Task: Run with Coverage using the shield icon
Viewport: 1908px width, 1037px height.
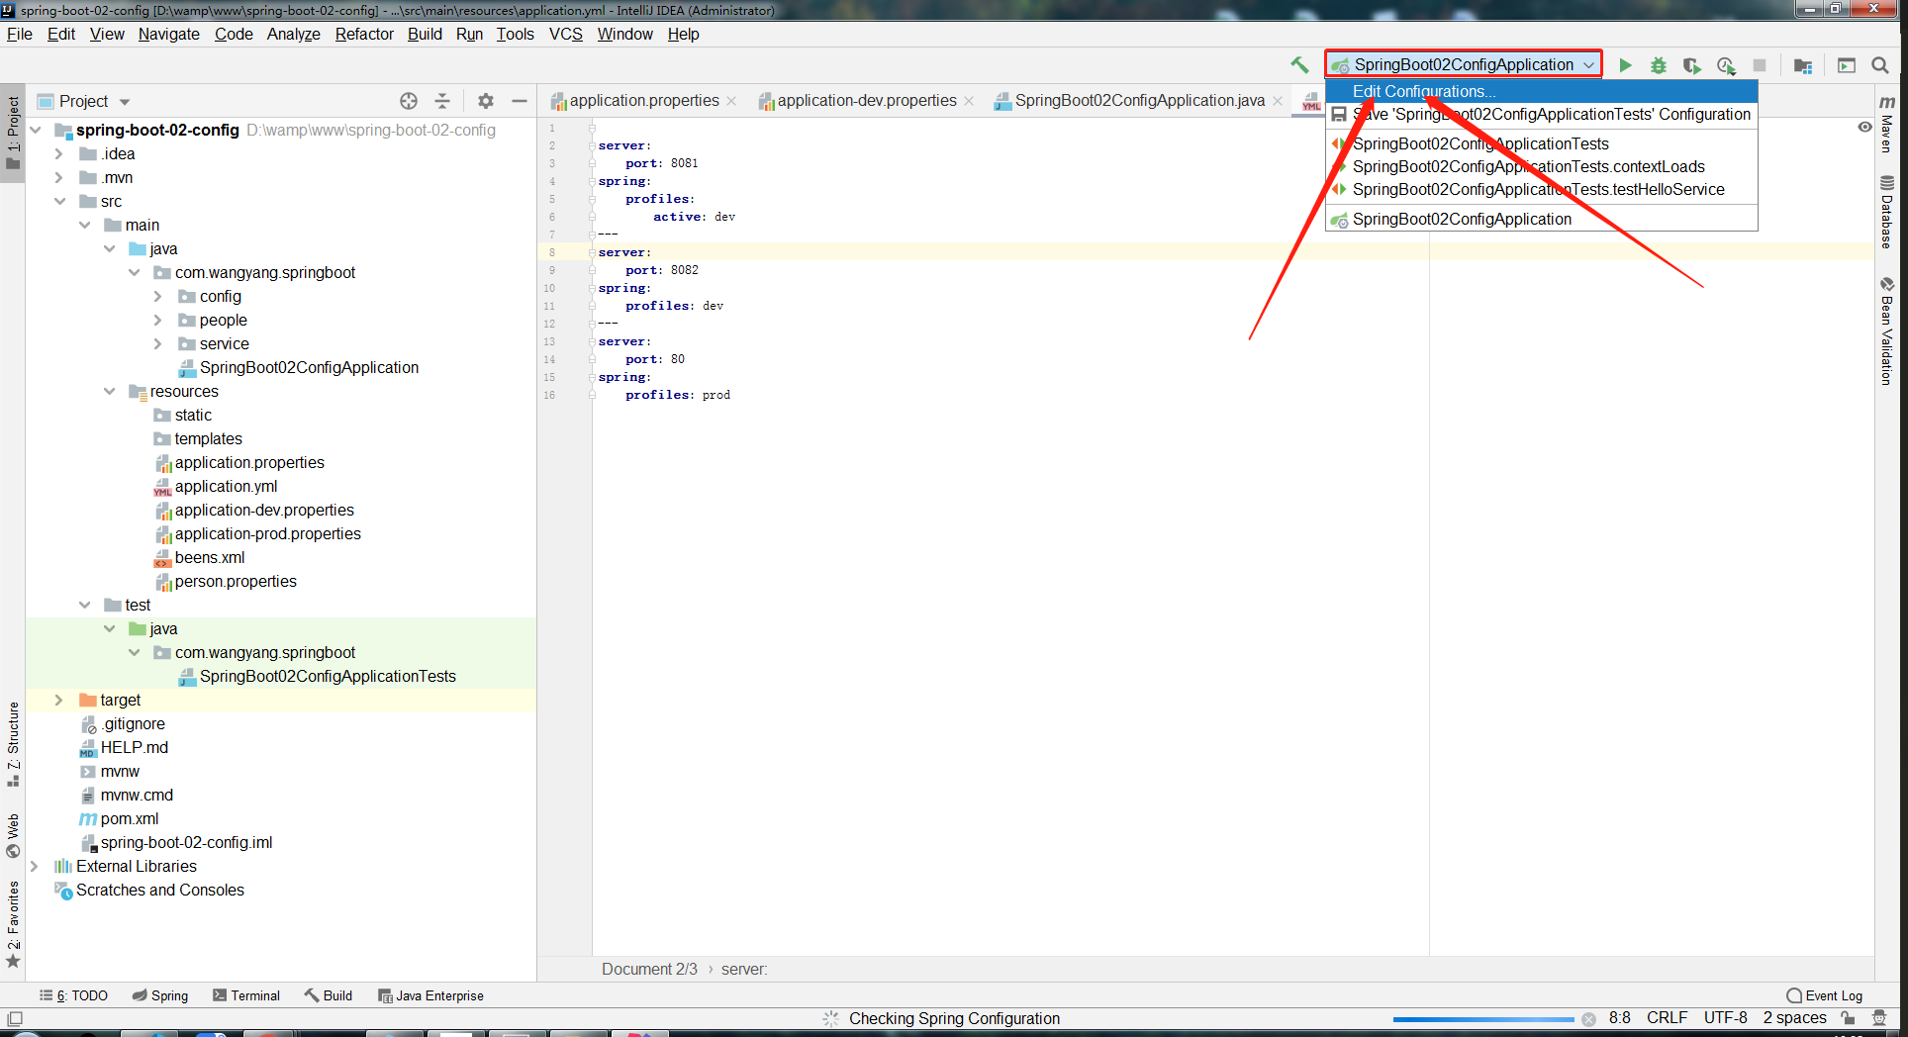Action: click(x=1692, y=65)
